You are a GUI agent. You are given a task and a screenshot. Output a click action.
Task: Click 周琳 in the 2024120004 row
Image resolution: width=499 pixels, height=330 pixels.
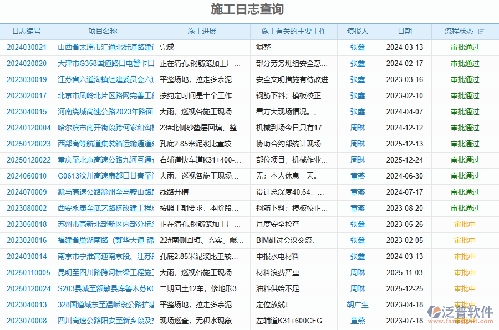coord(357,128)
